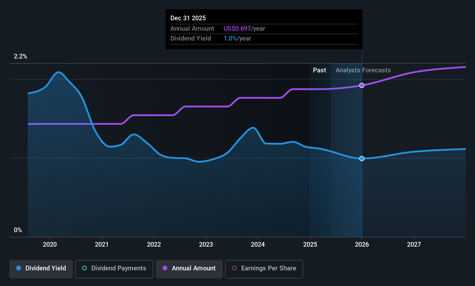Click the Past region label
Screen dimensions: 475x286
319,70
